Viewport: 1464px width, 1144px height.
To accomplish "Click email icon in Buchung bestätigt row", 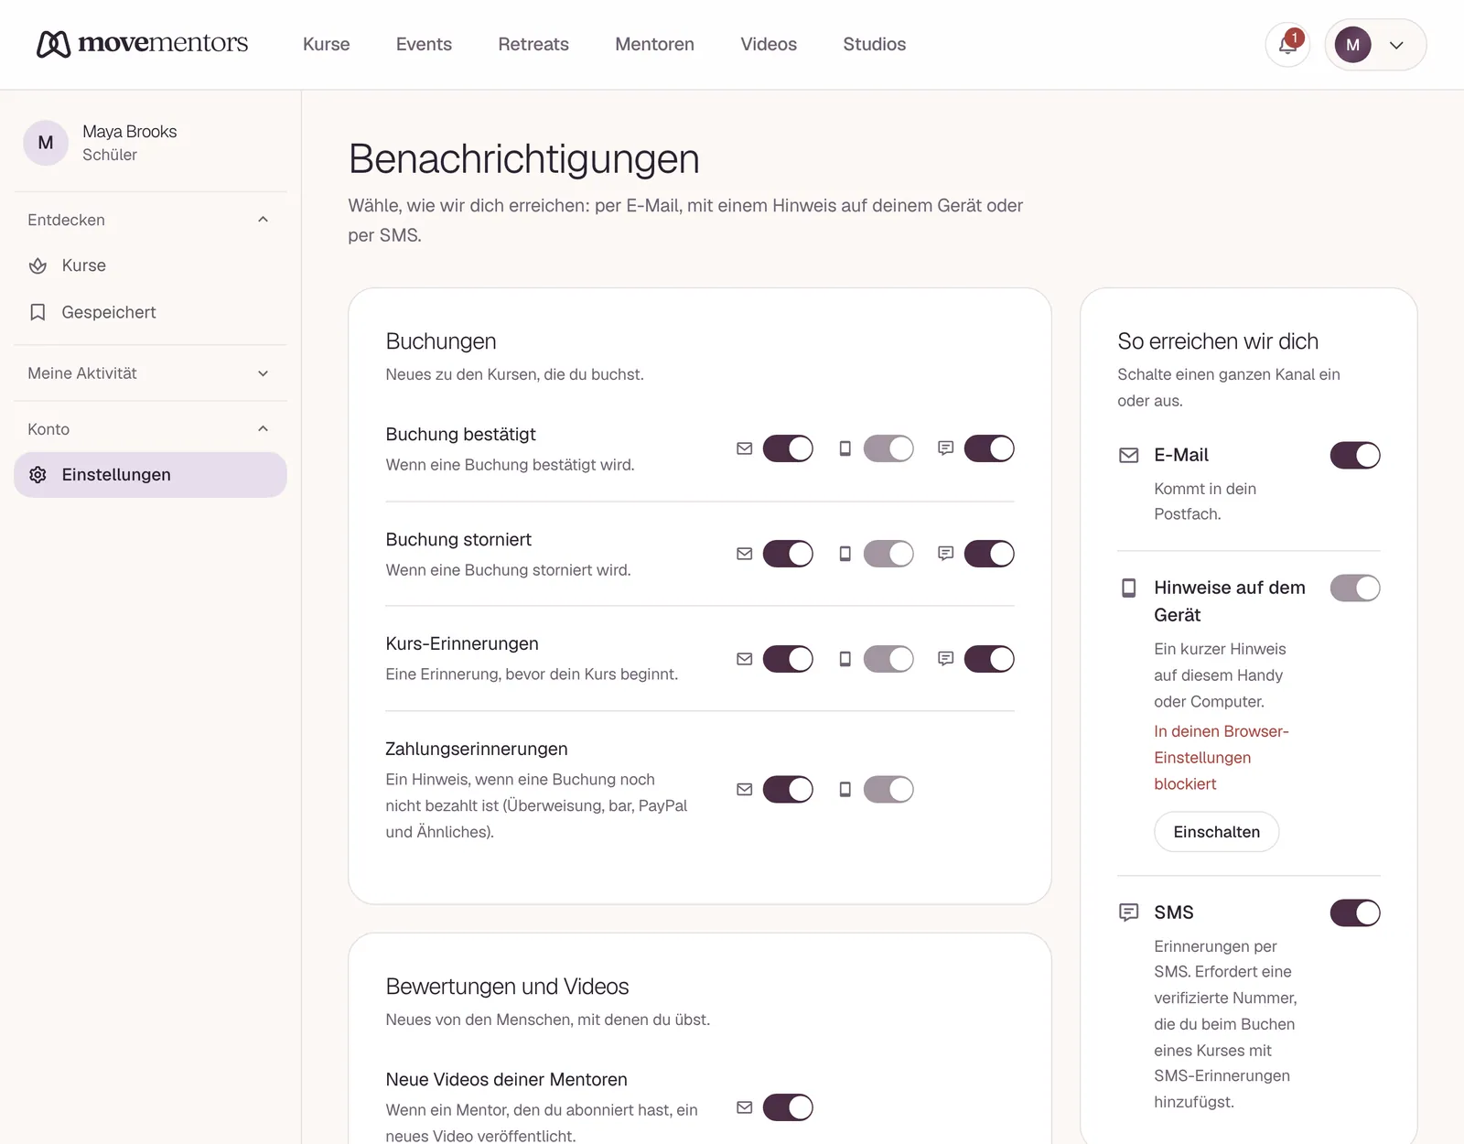I will [745, 448].
